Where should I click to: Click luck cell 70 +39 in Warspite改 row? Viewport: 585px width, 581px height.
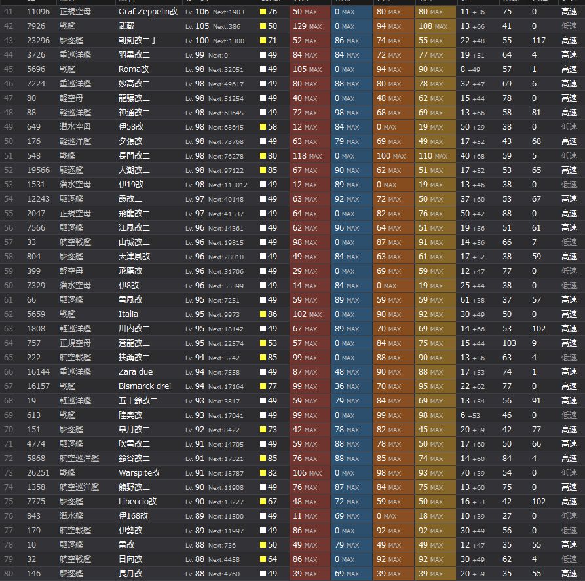(x=472, y=473)
